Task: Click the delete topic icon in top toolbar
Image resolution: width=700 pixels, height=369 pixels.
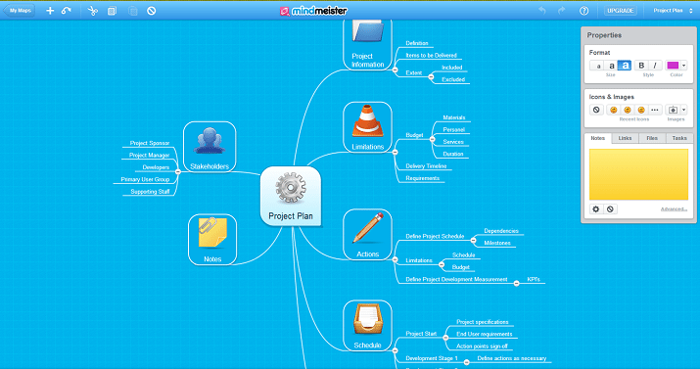Action: coord(152,11)
